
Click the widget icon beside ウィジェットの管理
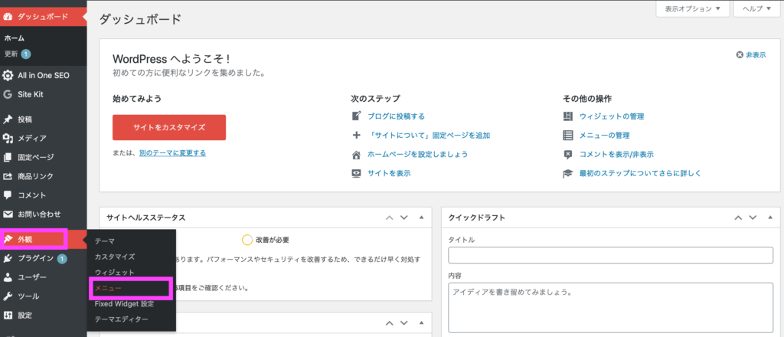pyautogui.click(x=567, y=116)
